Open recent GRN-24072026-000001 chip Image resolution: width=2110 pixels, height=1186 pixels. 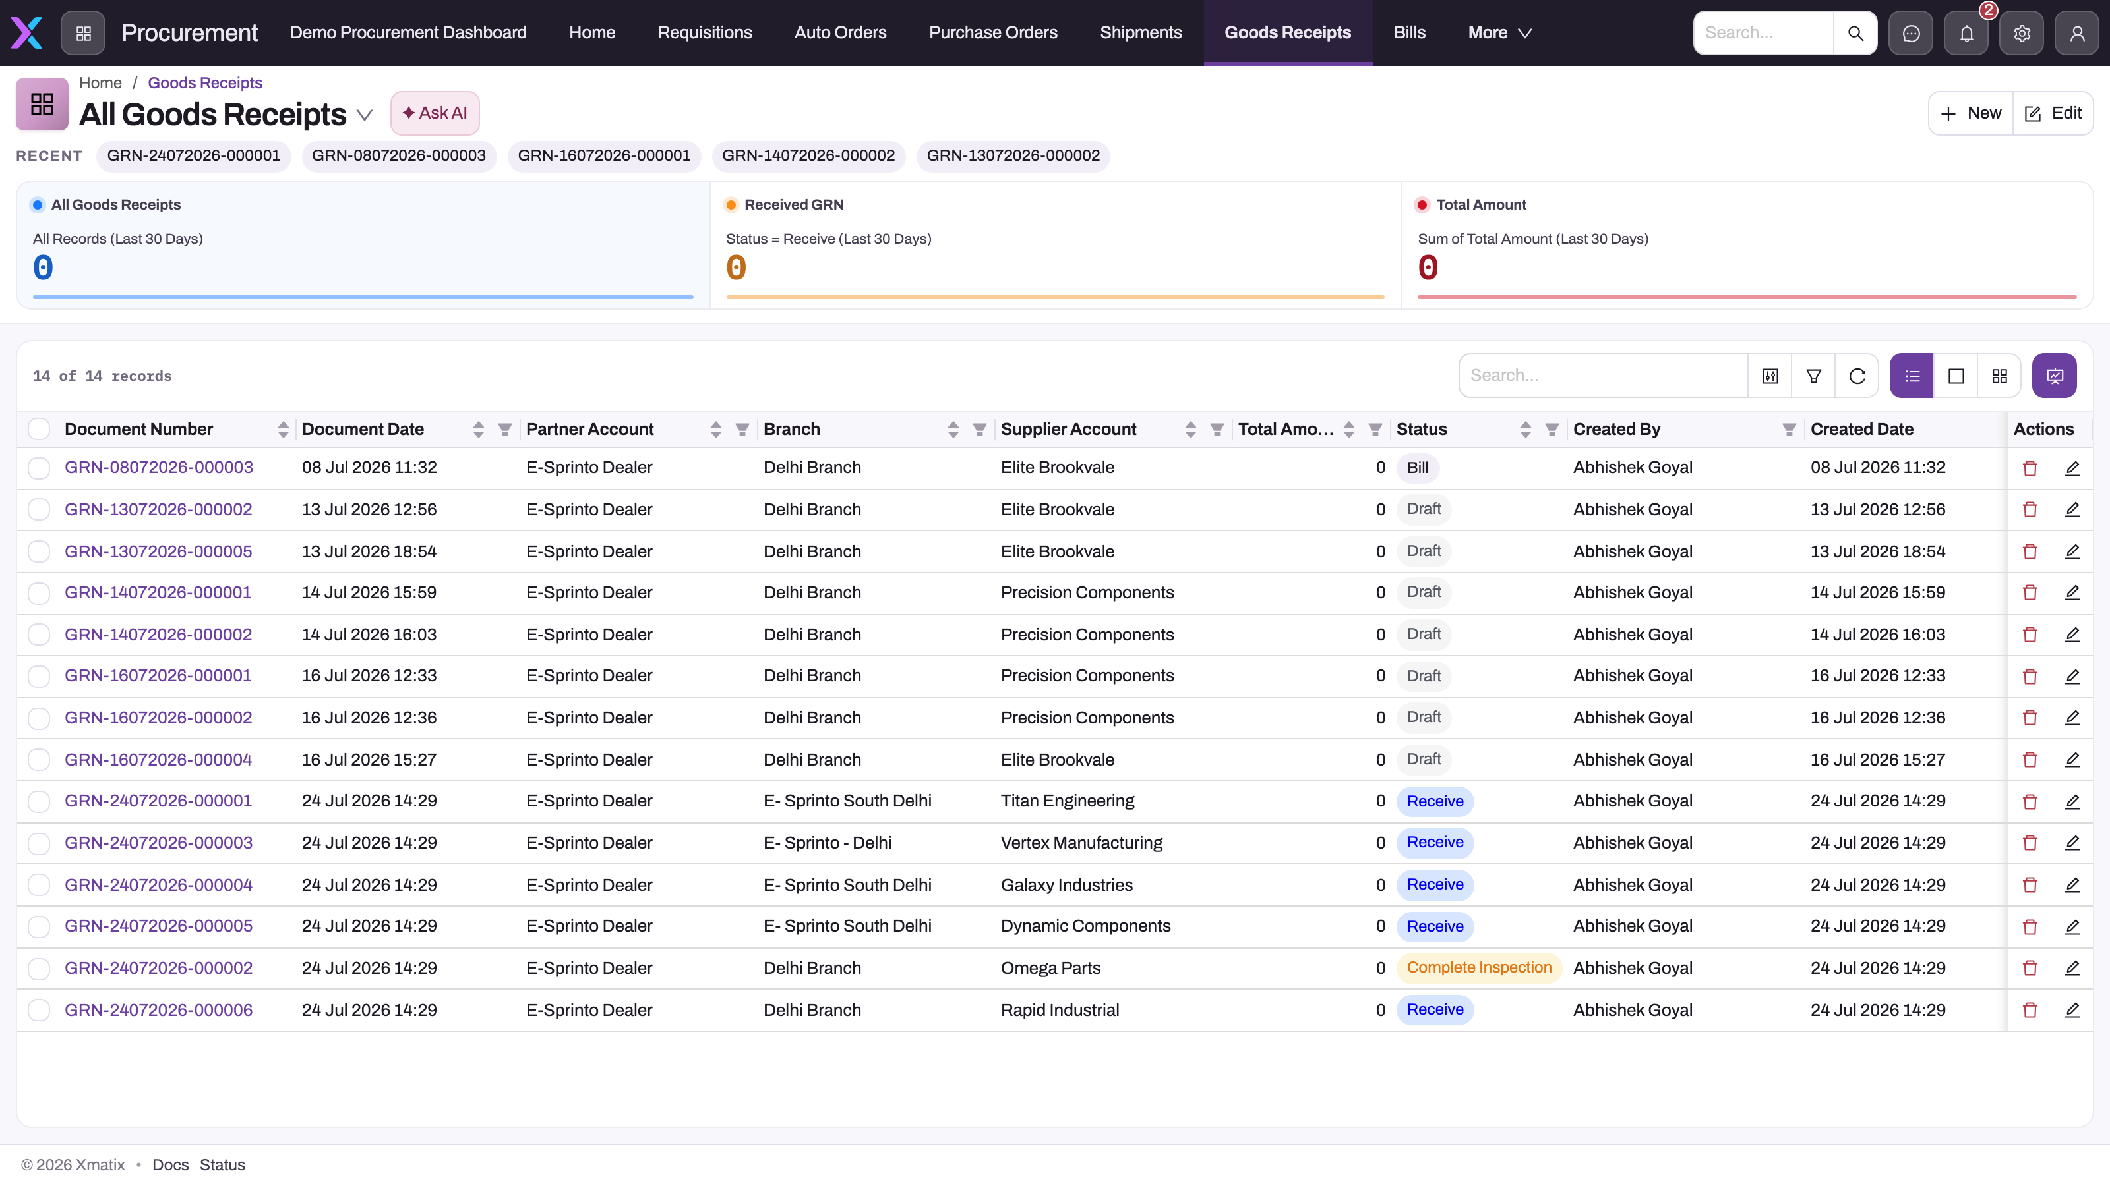click(x=193, y=155)
